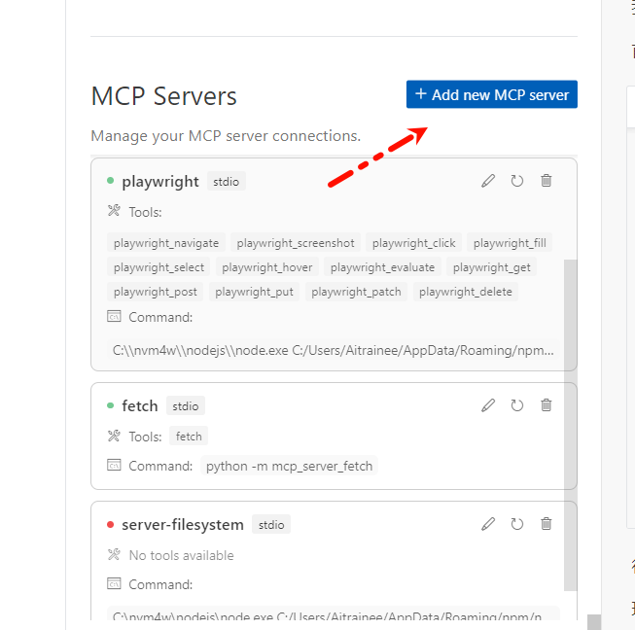The height and width of the screenshot is (630, 635).
Task: Select the playwright_evaluate tool tag
Action: tap(382, 267)
